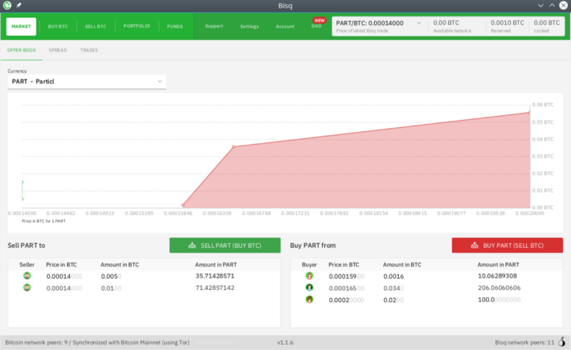Viewport: 571px width, 350px height.
Task: Click the 0.0010 BTC reserved balance
Action: tap(507, 23)
